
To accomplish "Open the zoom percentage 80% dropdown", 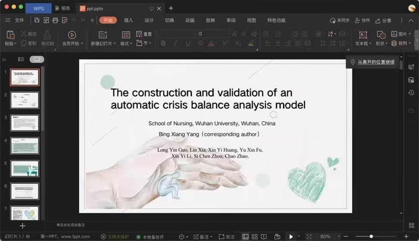I will [x=328, y=236].
